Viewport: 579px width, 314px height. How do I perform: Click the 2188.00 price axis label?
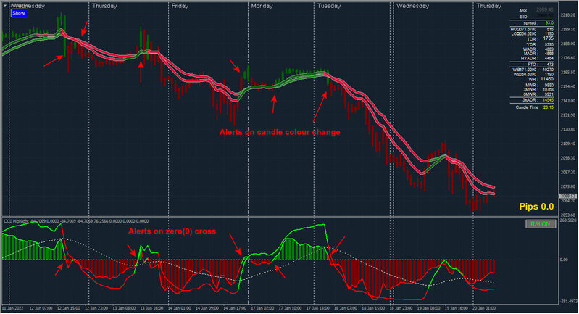coord(568,44)
